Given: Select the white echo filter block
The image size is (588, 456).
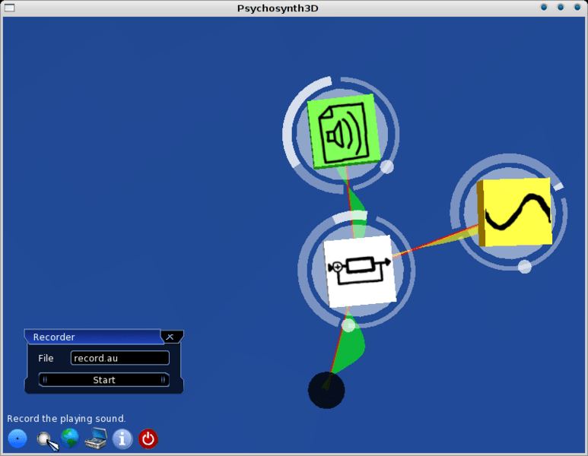Looking at the screenshot, I should pyautogui.click(x=359, y=270).
